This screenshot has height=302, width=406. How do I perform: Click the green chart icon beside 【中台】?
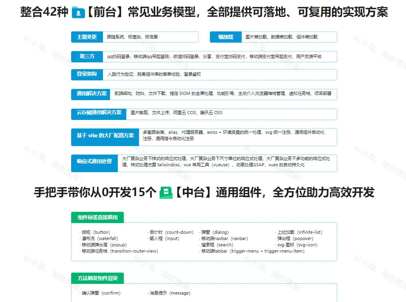(x=166, y=193)
